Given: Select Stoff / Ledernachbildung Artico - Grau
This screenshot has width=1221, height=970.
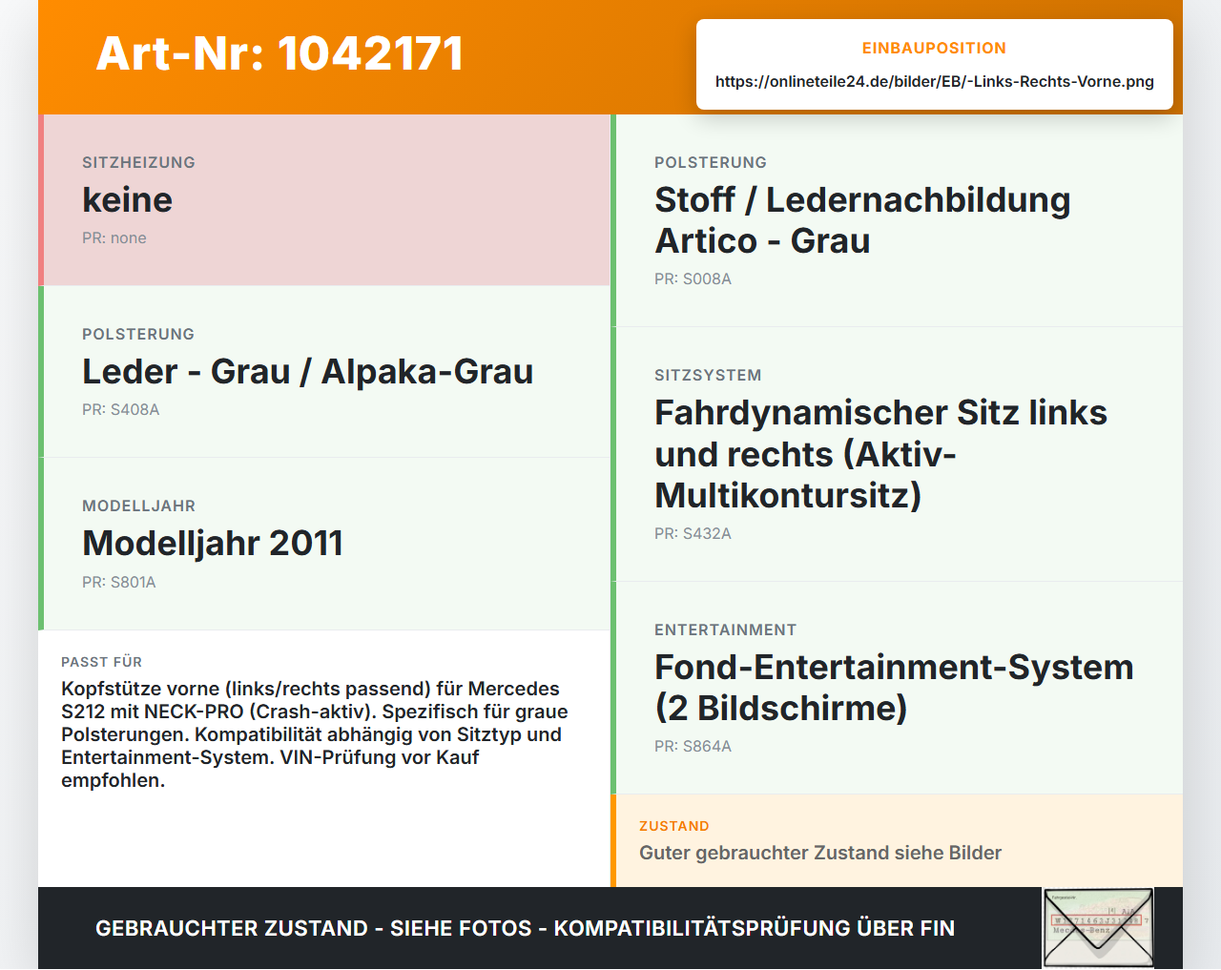Looking at the screenshot, I should [862, 220].
